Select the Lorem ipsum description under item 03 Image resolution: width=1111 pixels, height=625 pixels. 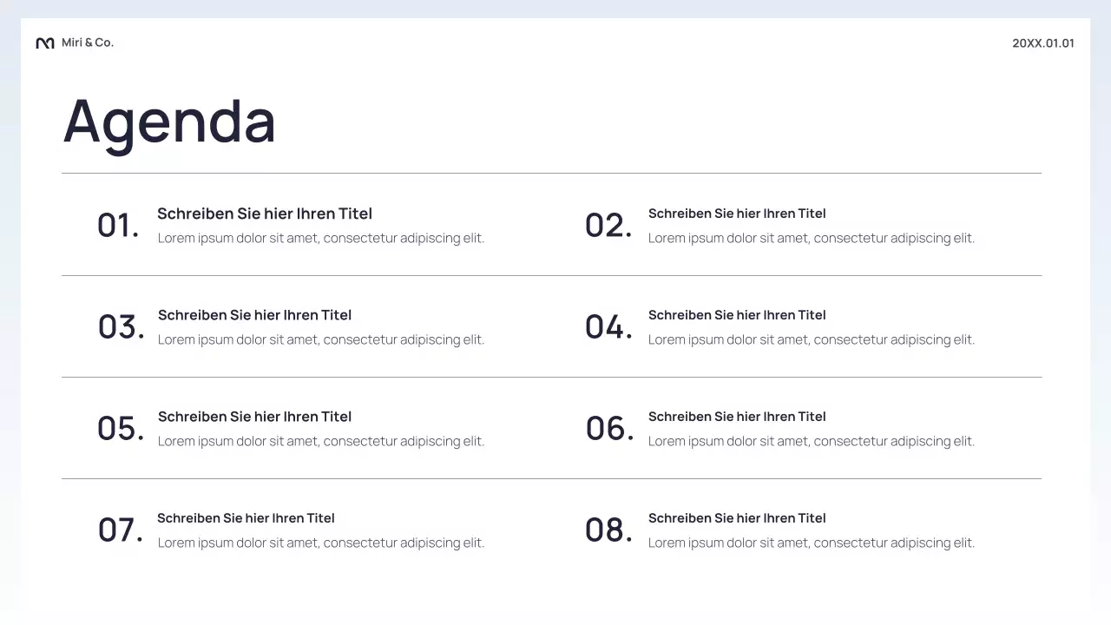[x=321, y=340]
